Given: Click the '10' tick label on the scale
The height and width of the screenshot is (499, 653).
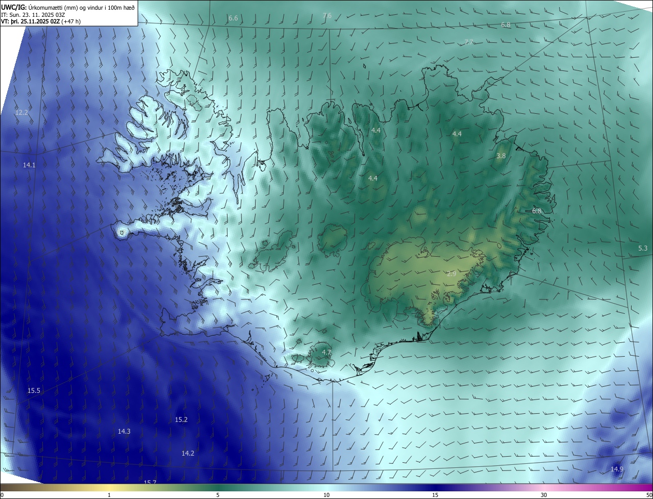Looking at the screenshot, I should [x=326, y=495].
